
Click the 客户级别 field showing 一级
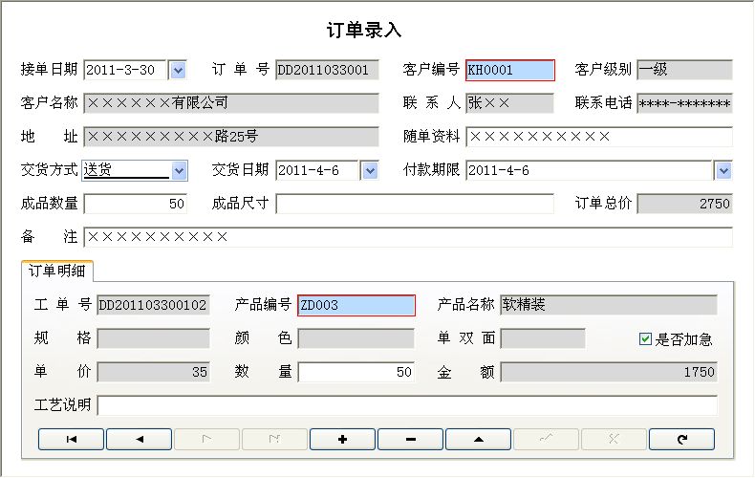(x=684, y=71)
